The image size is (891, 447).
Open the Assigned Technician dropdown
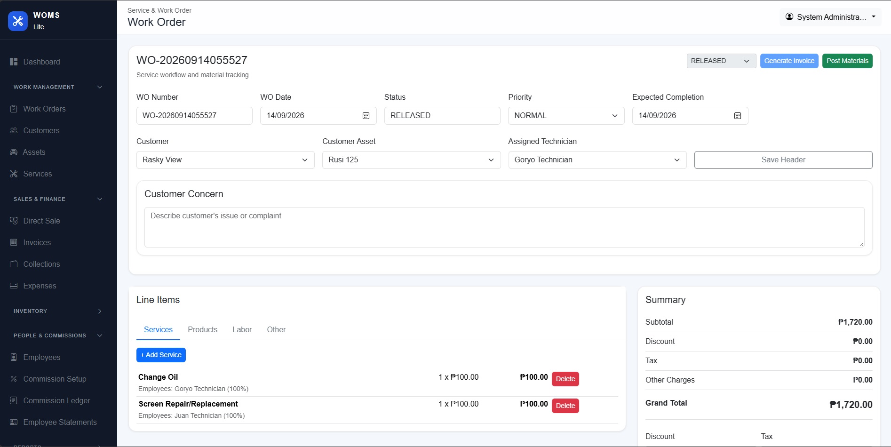tap(597, 160)
